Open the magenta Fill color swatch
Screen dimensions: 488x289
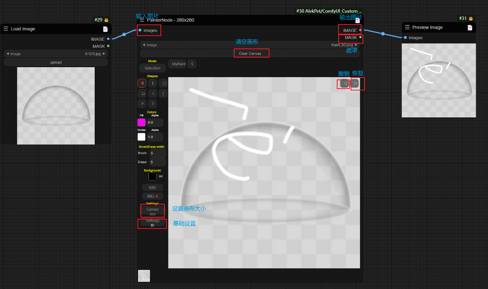[x=142, y=122]
